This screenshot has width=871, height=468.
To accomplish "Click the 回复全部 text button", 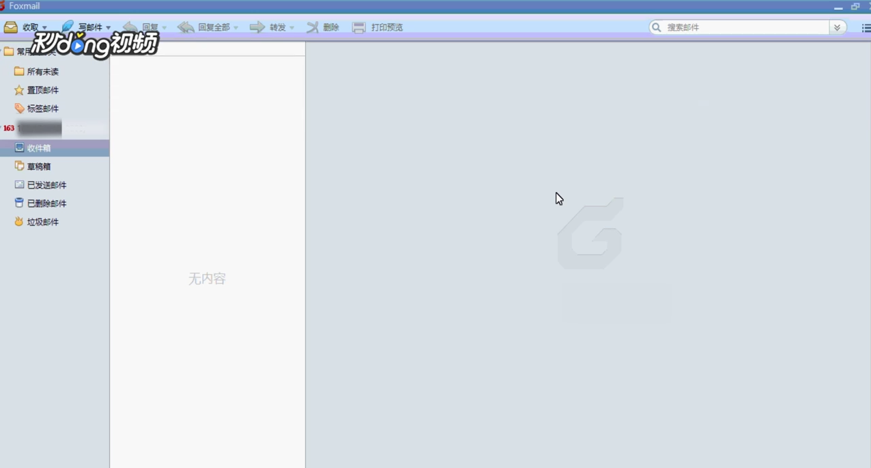I will (214, 27).
